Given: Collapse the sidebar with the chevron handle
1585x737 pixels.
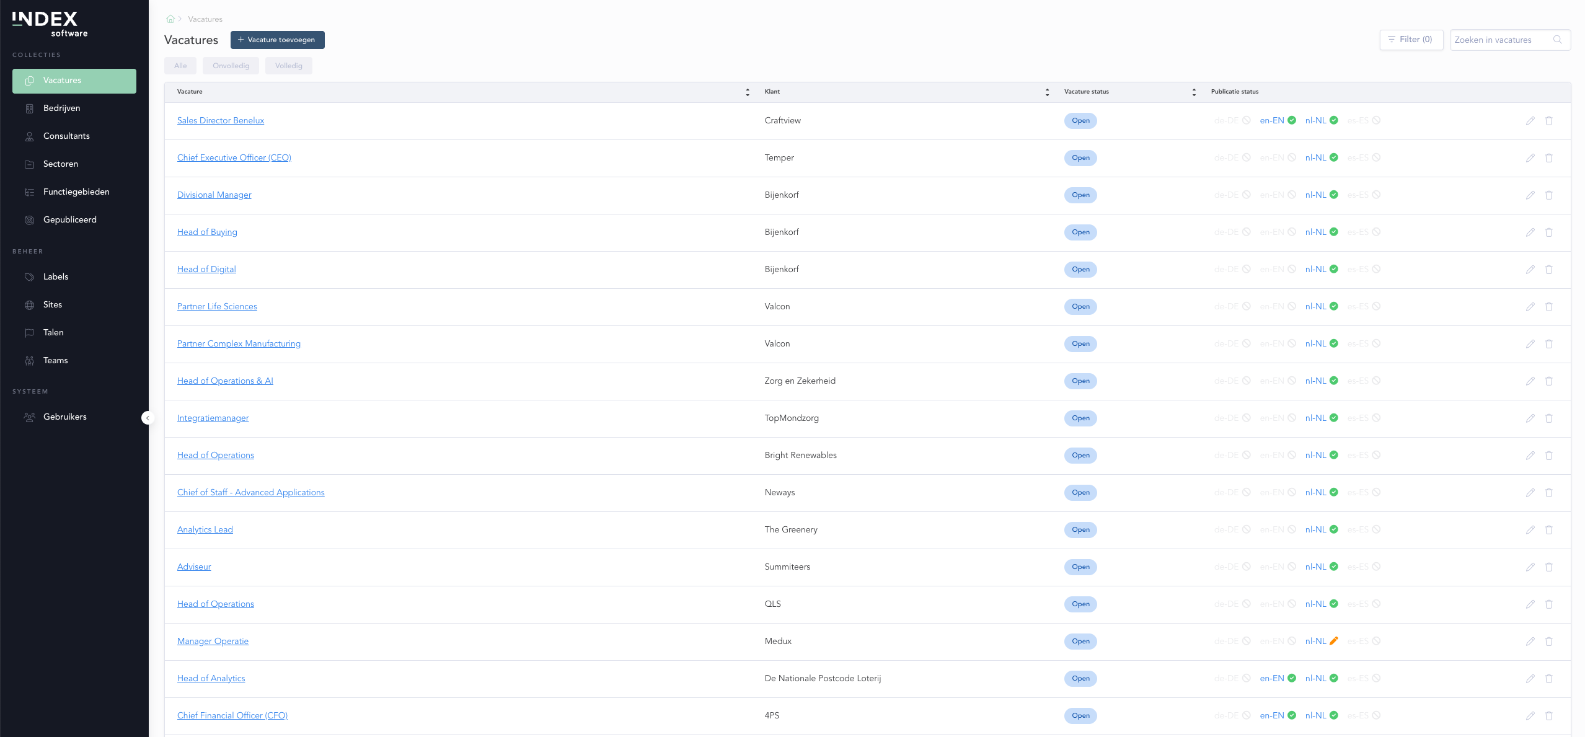Looking at the screenshot, I should click(x=148, y=418).
